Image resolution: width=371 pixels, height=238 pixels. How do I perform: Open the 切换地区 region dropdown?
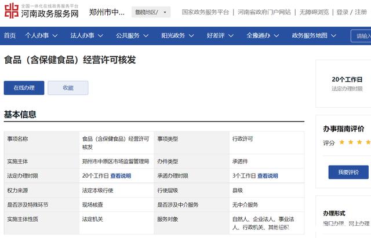[x=150, y=12]
